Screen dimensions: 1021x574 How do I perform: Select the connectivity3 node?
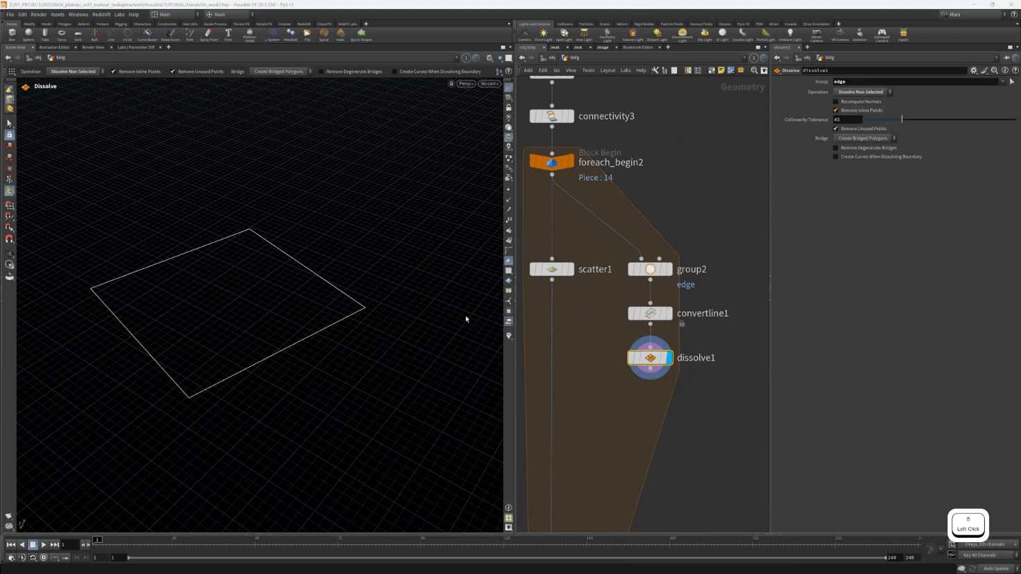point(552,116)
